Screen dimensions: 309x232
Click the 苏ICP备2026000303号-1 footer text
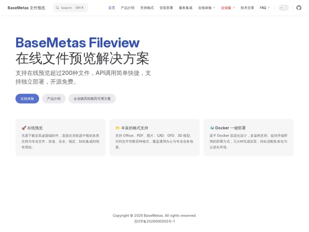point(154,221)
